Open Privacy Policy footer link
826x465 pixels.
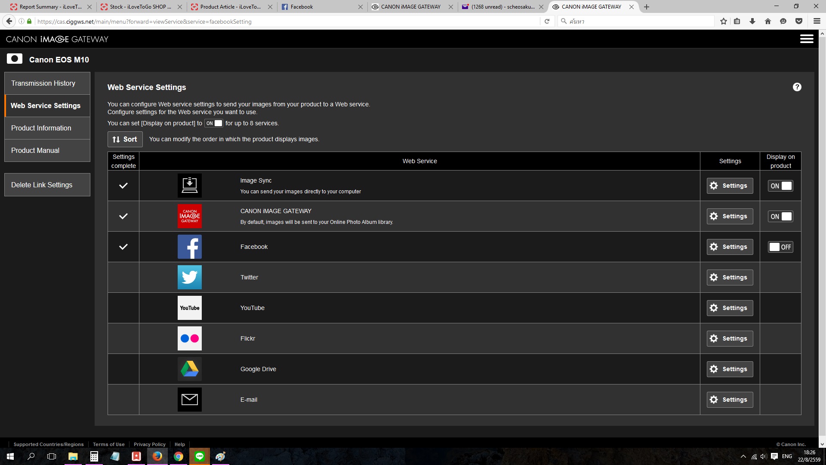click(149, 444)
